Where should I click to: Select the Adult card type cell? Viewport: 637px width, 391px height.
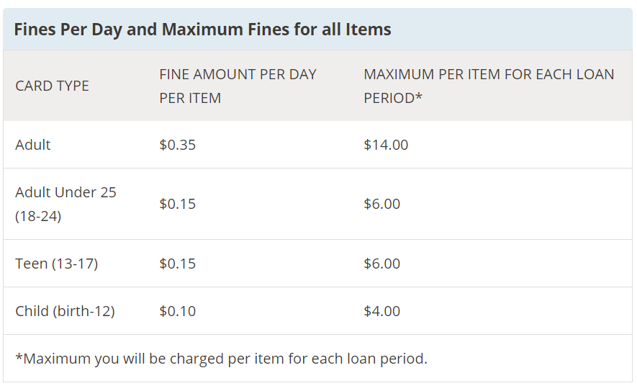[33, 145]
